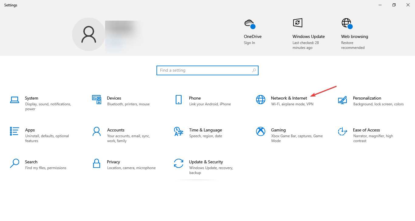Open the Personalization category title

[x=367, y=98]
